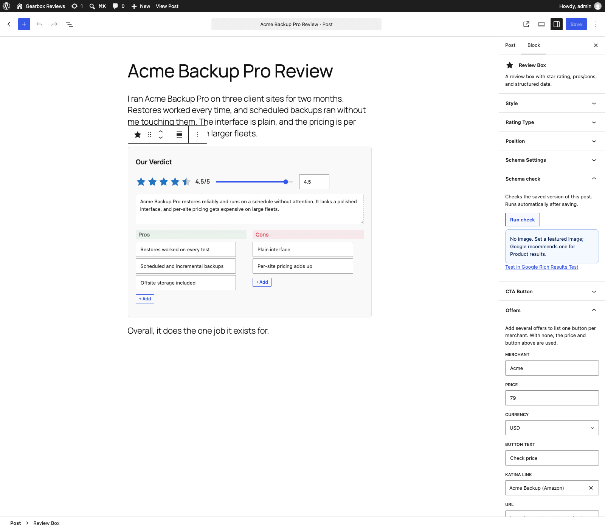Screen dimensions: 605x529
Task: Click the rating slider handle
Action: [286, 182]
